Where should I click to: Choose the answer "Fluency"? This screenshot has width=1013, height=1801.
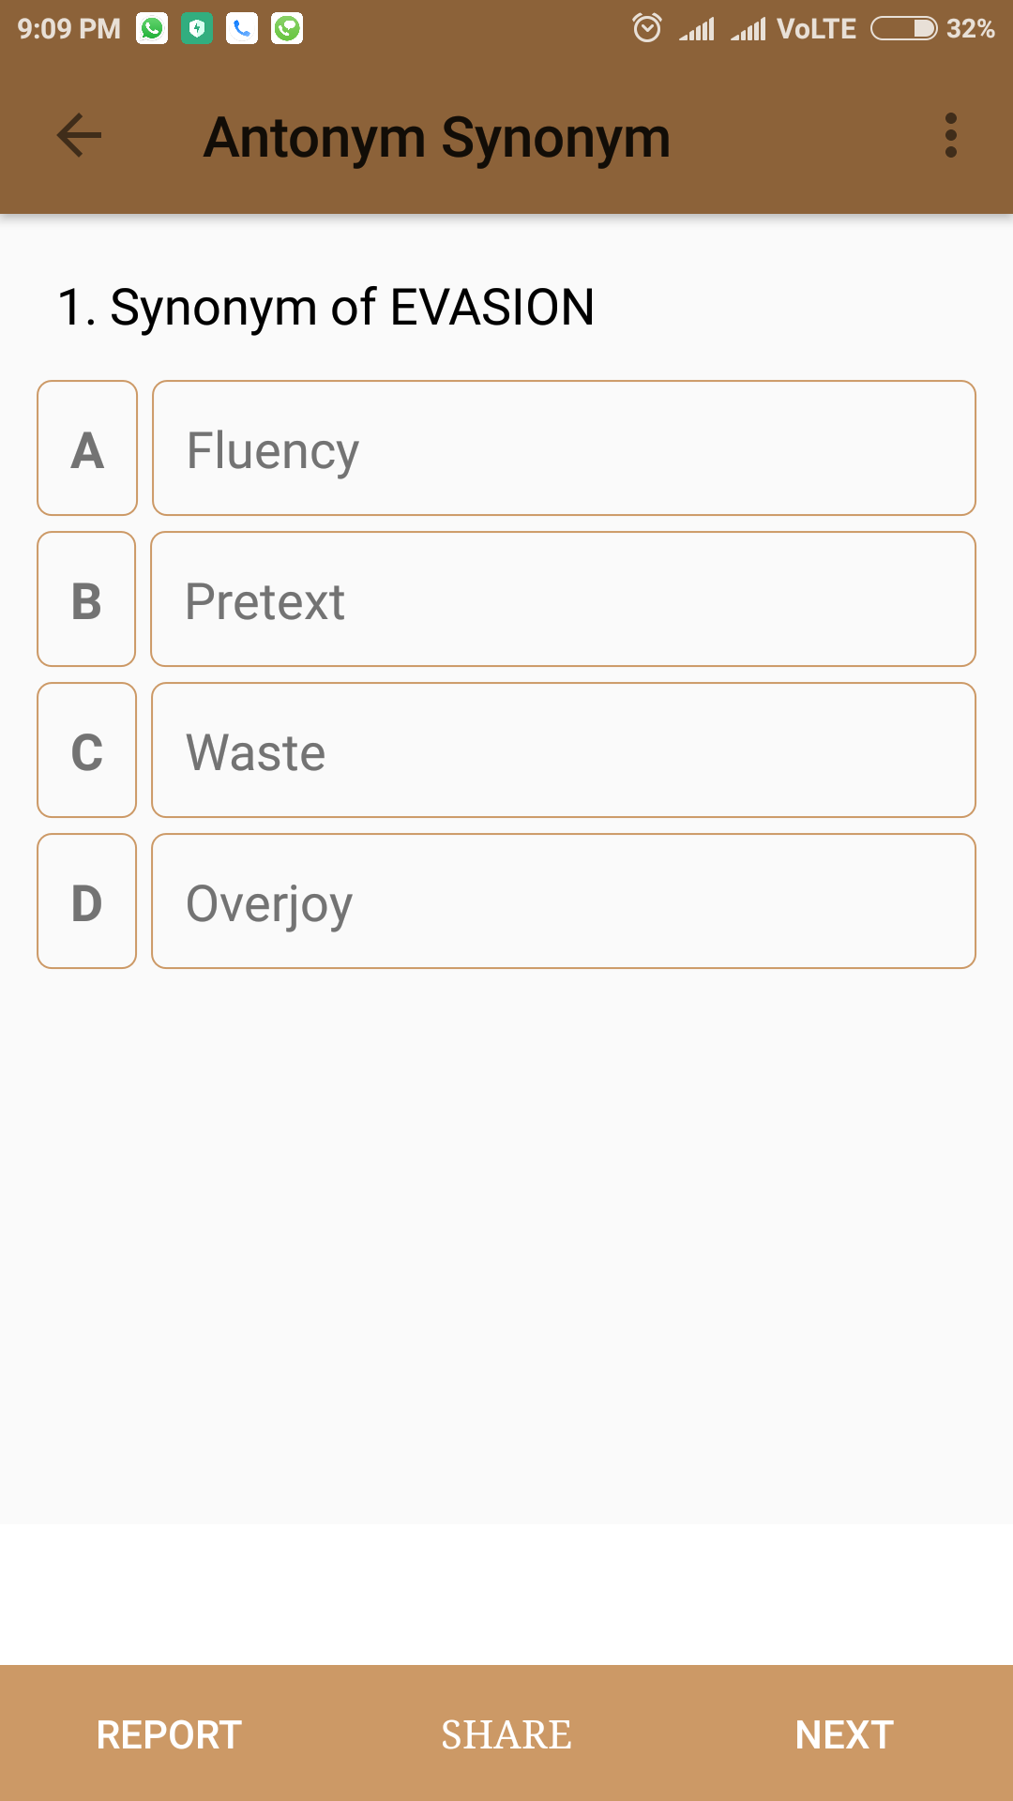tap(563, 448)
